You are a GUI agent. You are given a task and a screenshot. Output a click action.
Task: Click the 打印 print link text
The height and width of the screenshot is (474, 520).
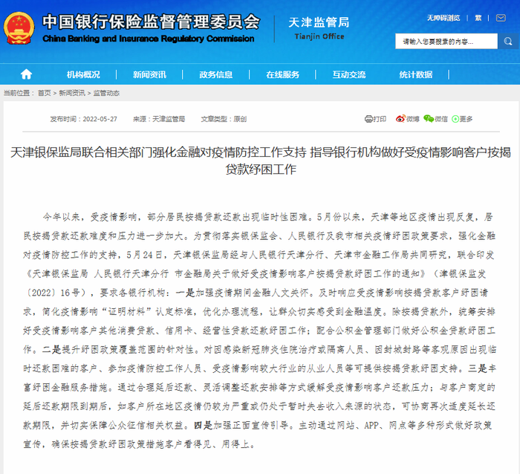click(380, 119)
